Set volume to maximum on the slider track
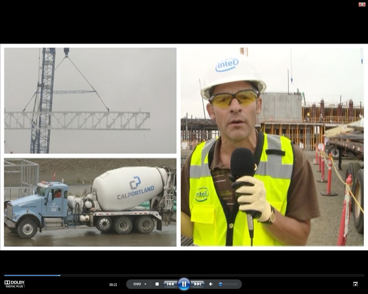 pos(237,284)
